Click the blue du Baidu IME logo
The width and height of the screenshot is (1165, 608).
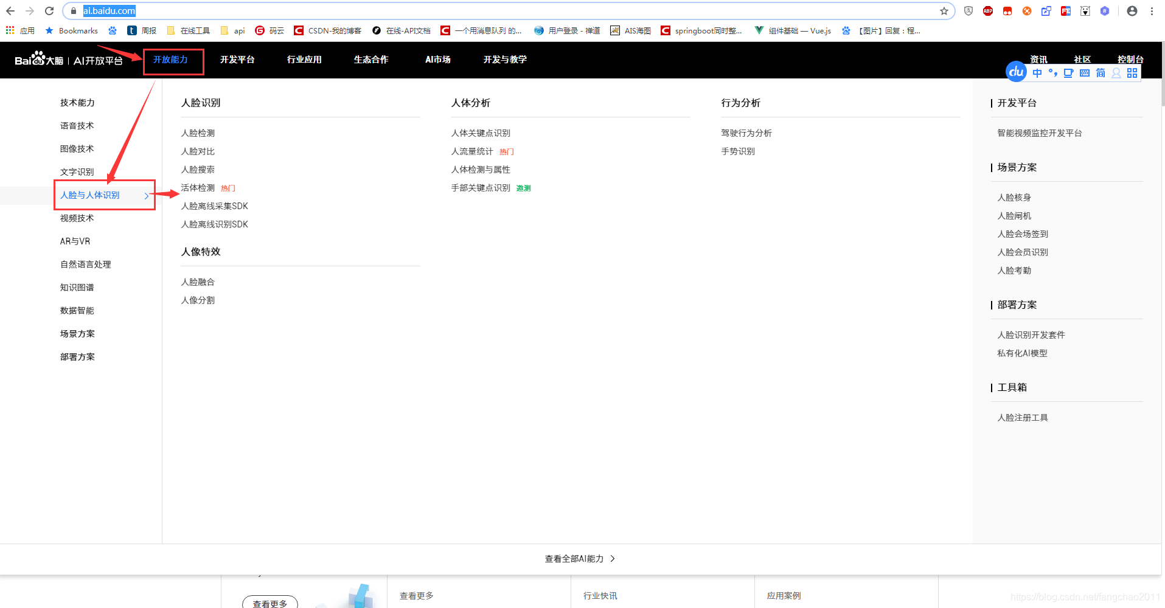(x=1015, y=72)
